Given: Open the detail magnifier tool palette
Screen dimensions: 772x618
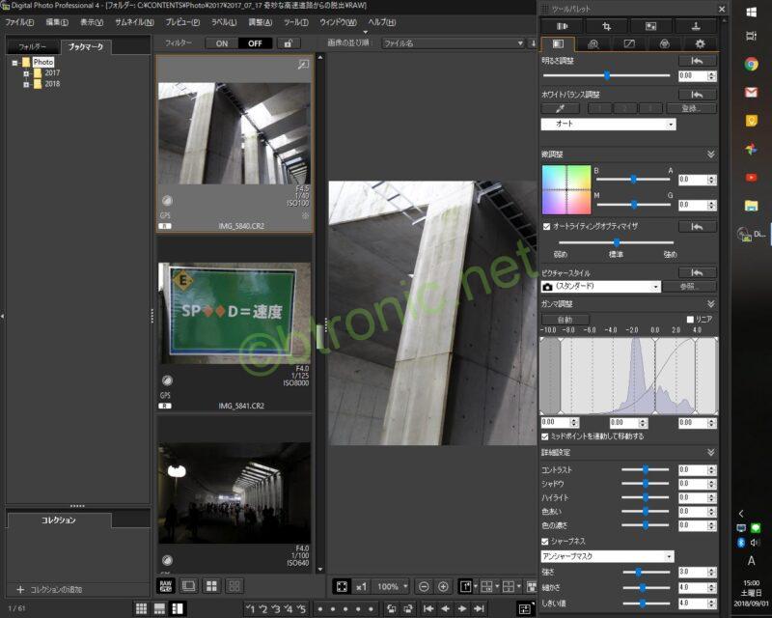Looking at the screenshot, I should [x=593, y=43].
